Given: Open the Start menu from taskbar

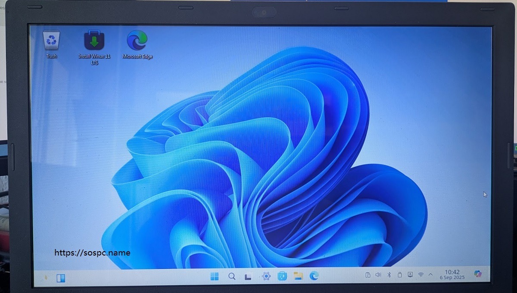Looking at the screenshot, I should [x=214, y=277].
